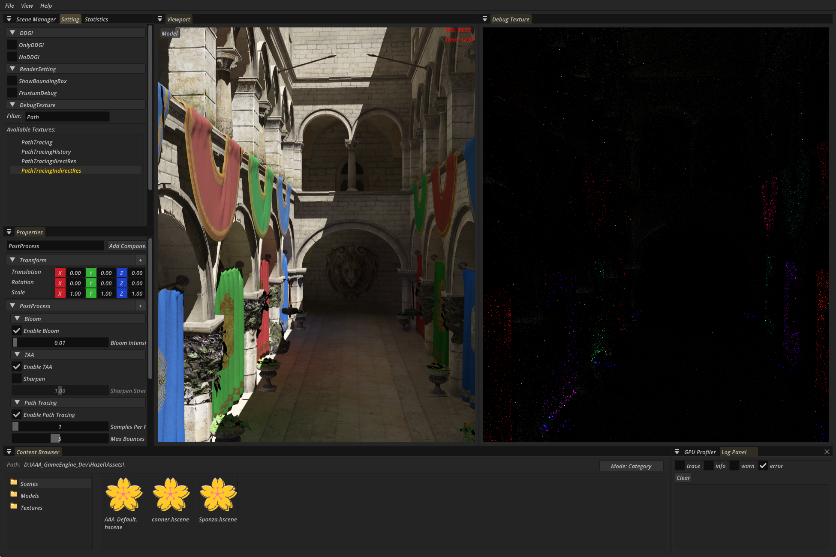
Task: Click the plus icon on Transform header
Action: tap(140, 260)
